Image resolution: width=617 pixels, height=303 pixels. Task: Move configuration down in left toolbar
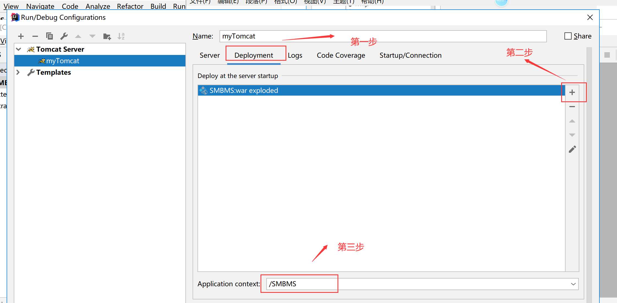pos(92,36)
